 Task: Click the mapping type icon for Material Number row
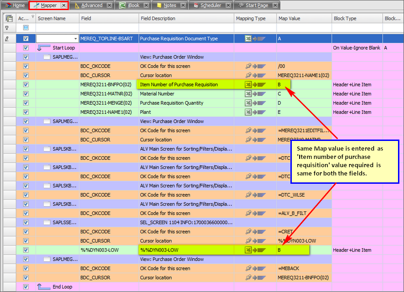[248, 94]
